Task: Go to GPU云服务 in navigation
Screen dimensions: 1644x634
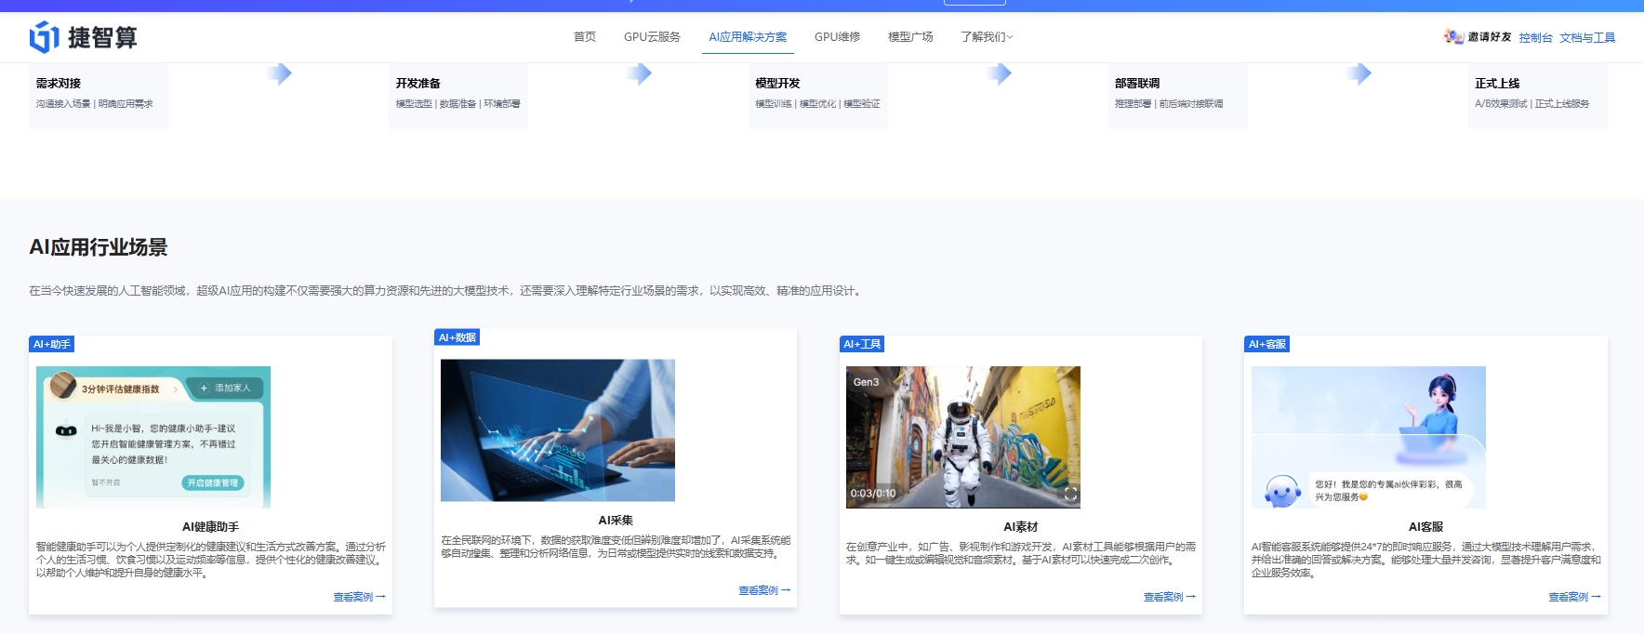Action: click(652, 37)
